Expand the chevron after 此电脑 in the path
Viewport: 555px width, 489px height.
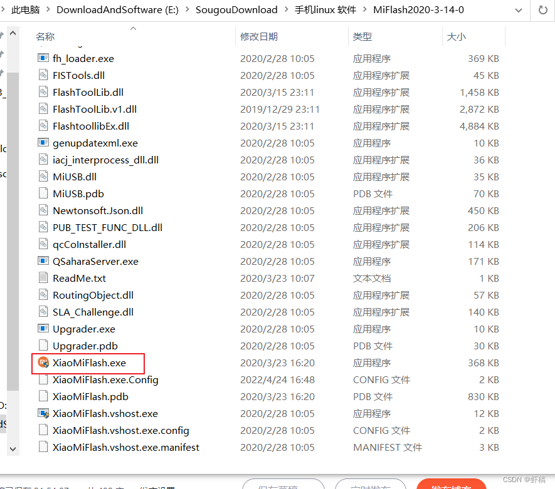pos(48,10)
